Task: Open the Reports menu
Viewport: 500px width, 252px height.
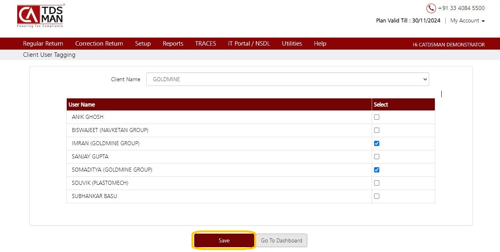Action: pyautogui.click(x=173, y=44)
